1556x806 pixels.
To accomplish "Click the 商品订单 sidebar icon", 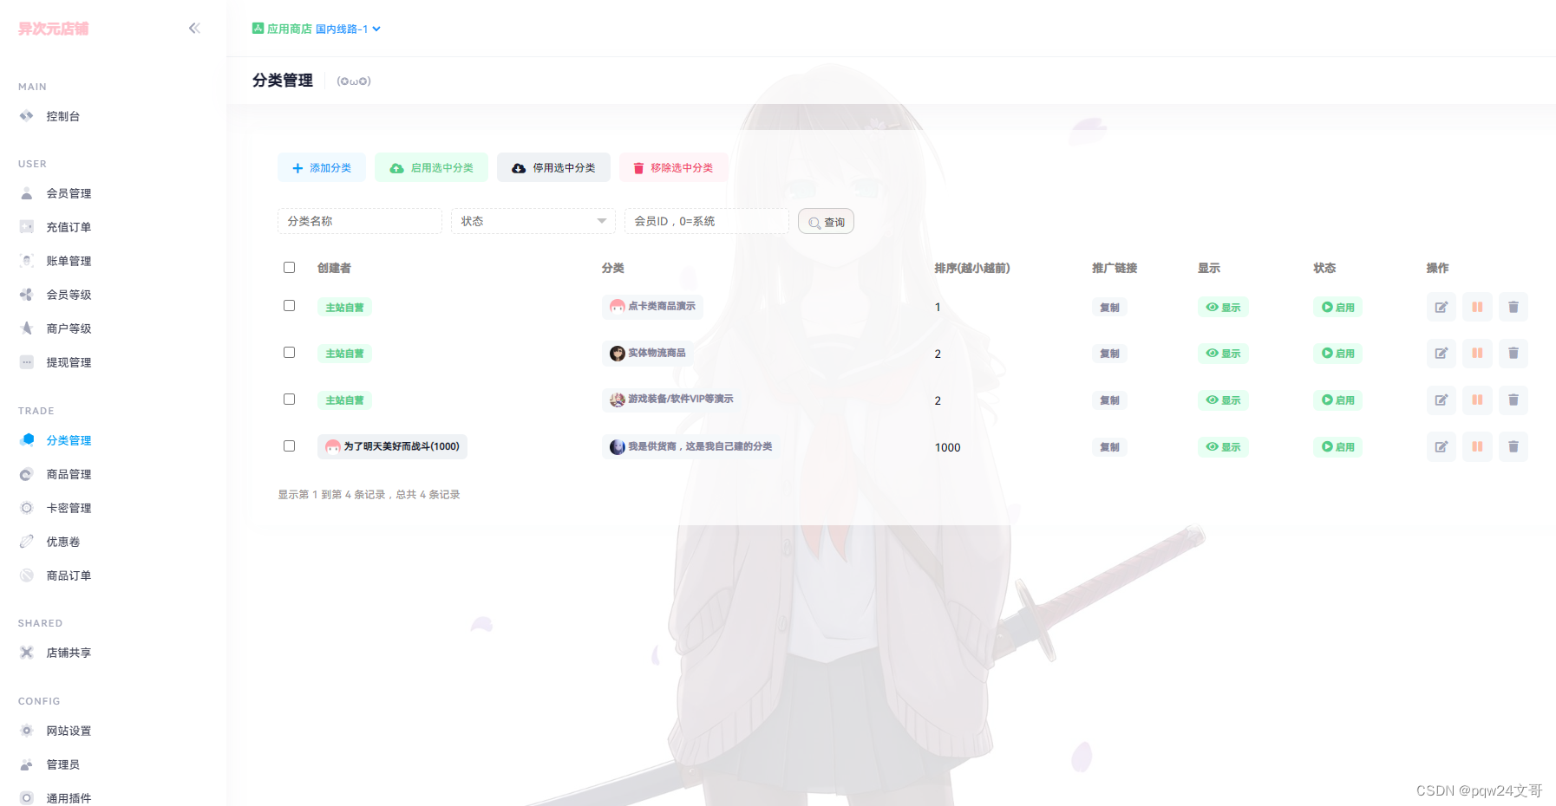I will (27, 575).
